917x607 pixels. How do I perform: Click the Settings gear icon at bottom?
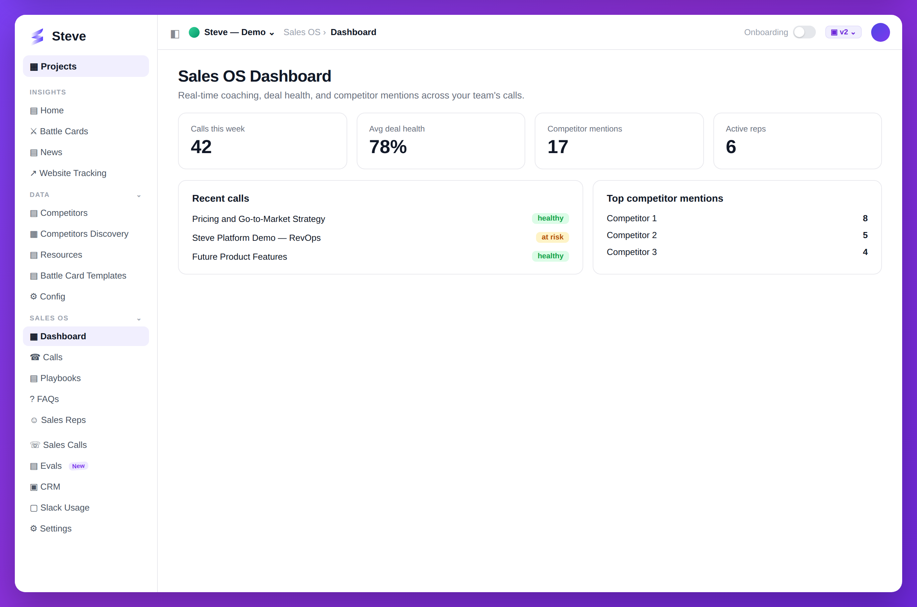(34, 529)
